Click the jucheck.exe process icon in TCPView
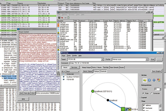 (x=58, y=24)
